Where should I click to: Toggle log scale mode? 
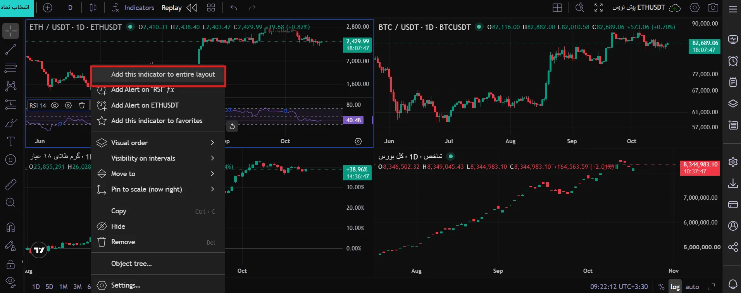[675, 287]
